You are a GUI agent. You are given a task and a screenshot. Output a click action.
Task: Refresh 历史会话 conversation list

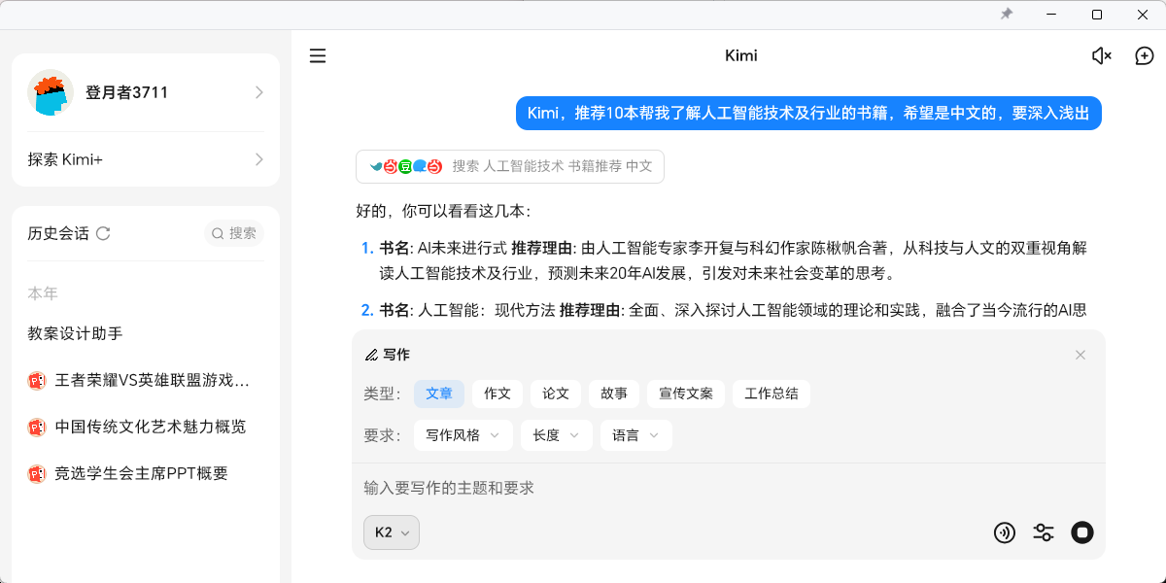point(106,233)
